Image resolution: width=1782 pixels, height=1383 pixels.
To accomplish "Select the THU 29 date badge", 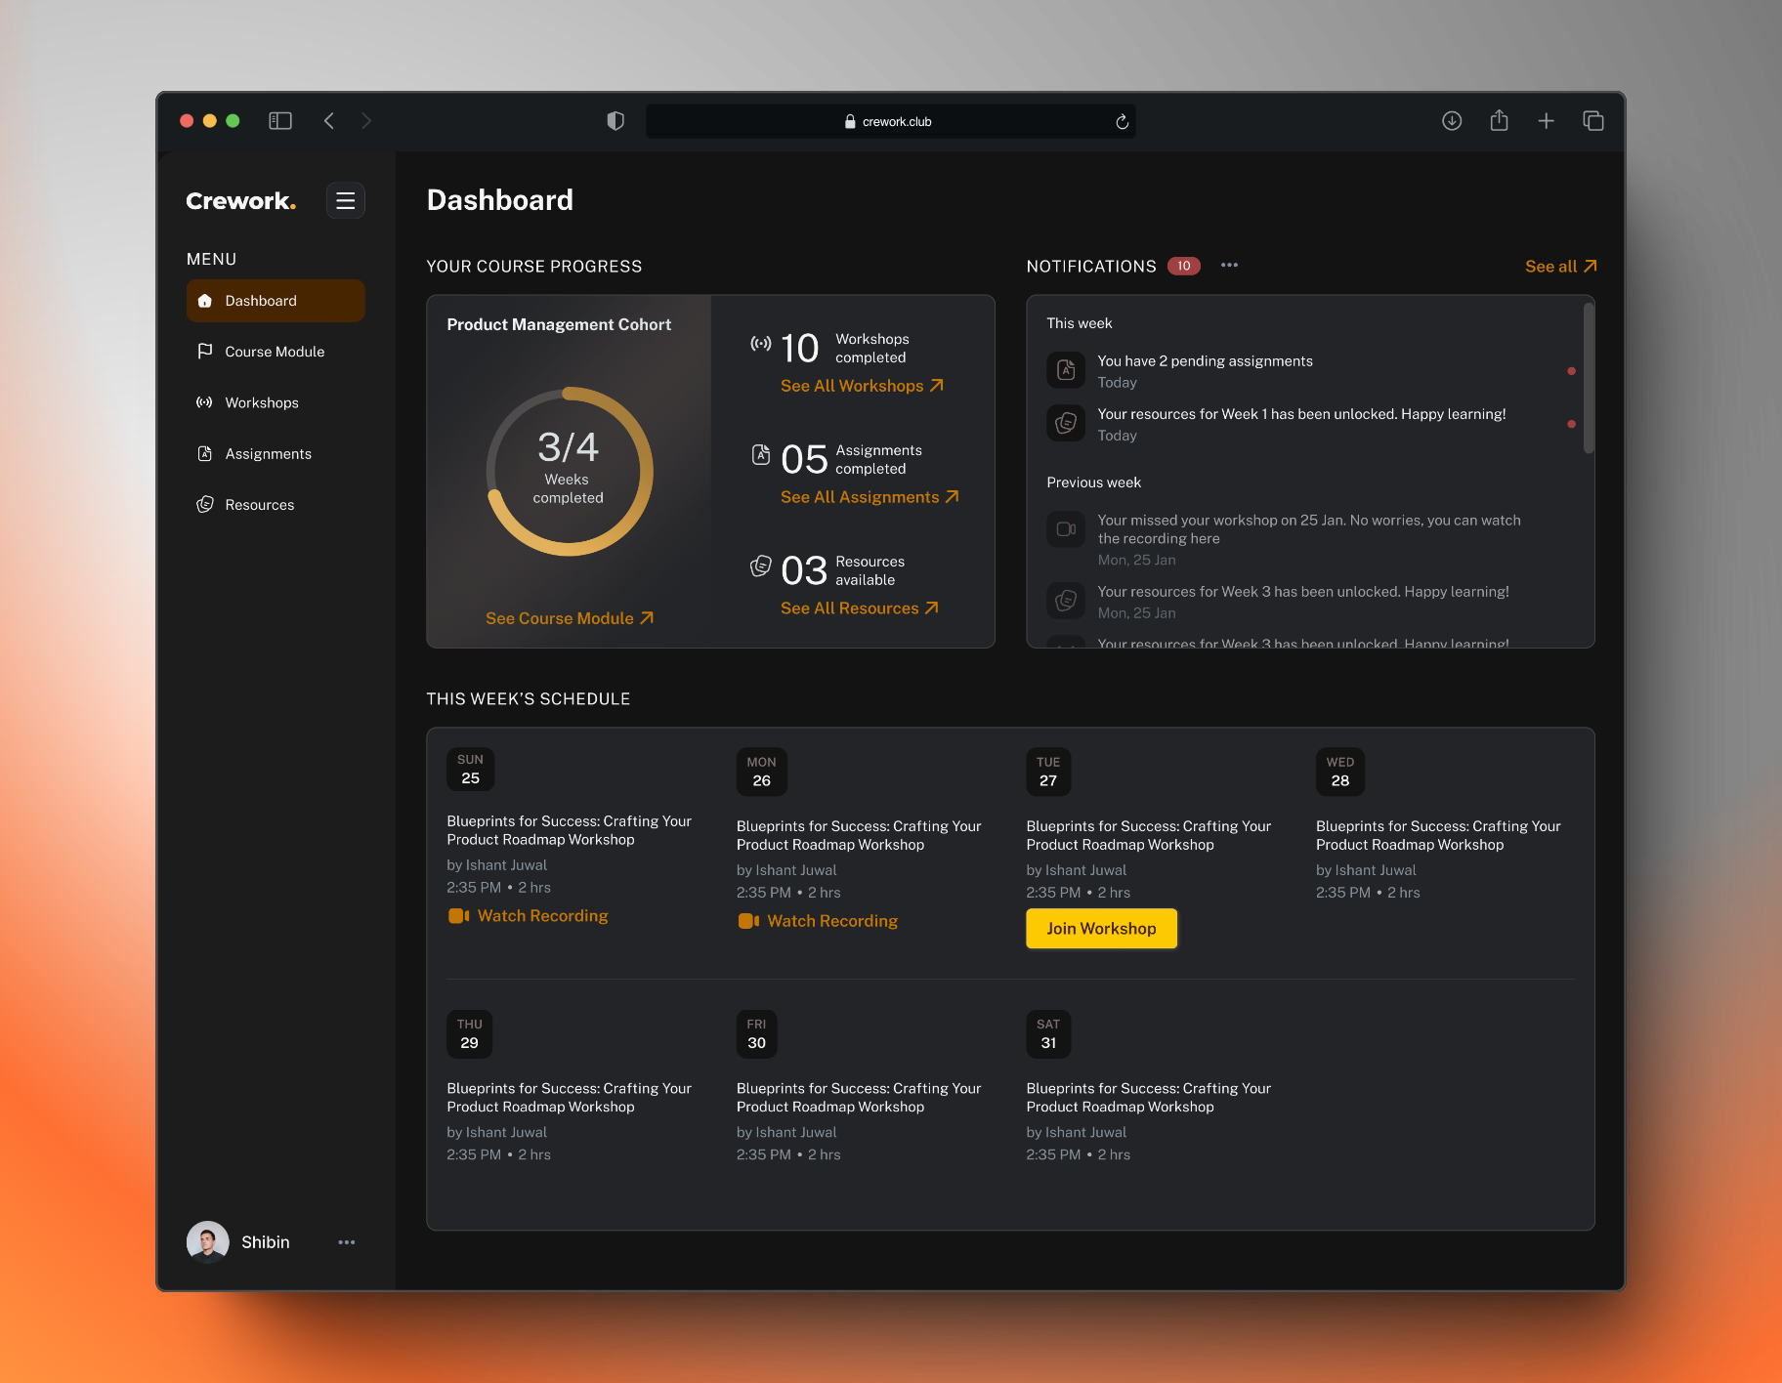I will 469,1034.
